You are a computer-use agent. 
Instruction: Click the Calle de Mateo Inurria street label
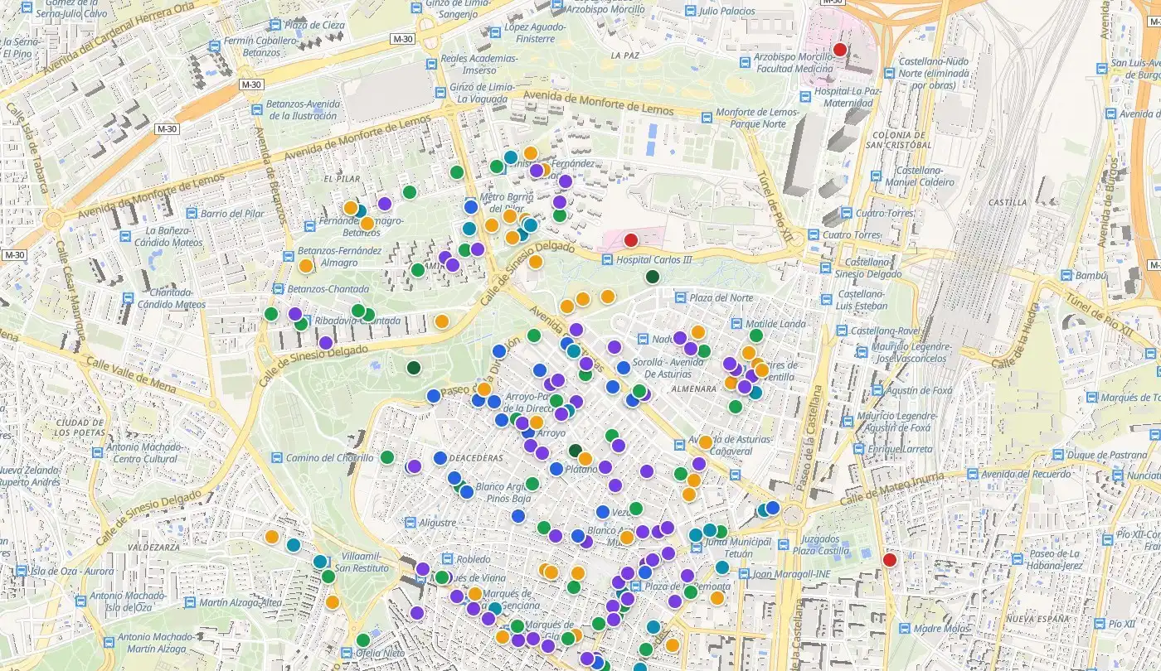coord(891,489)
